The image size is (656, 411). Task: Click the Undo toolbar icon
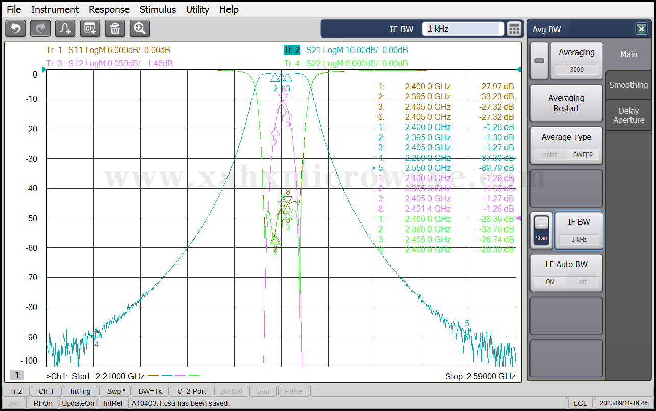(15, 29)
